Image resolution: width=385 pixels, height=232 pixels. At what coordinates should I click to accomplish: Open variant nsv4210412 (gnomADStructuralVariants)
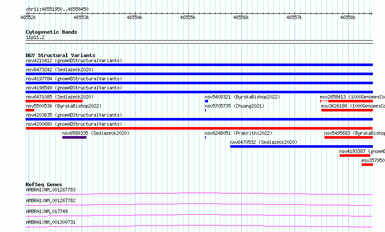[x=74, y=60]
